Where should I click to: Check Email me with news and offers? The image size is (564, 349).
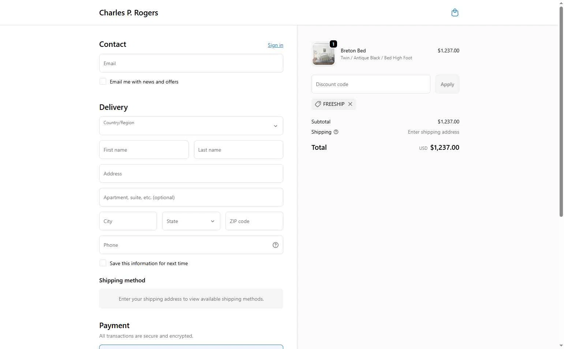point(103,81)
